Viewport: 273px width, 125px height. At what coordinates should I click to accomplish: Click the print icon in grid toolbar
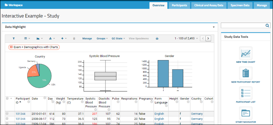pyautogui.click(x=157, y=39)
